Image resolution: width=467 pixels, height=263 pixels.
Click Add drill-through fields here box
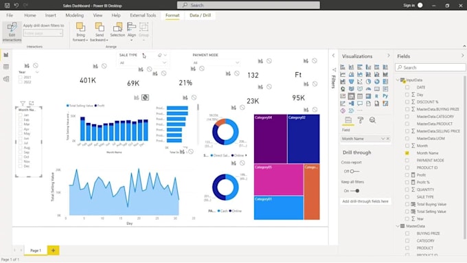coord(365,201)
